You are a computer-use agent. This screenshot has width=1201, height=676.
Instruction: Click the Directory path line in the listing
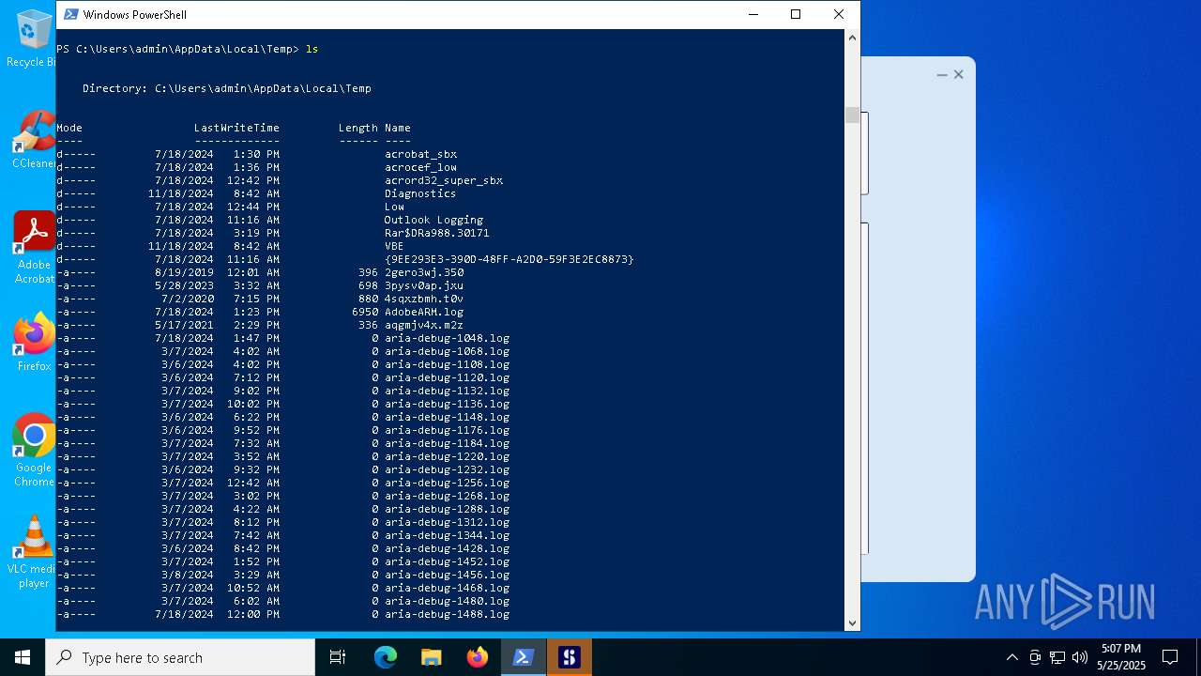(x=227, y=88)
